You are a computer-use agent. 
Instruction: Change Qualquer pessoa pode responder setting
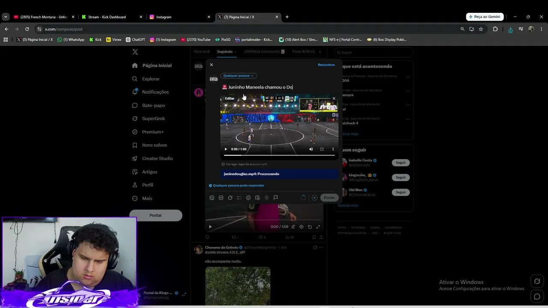coord(236,185)
